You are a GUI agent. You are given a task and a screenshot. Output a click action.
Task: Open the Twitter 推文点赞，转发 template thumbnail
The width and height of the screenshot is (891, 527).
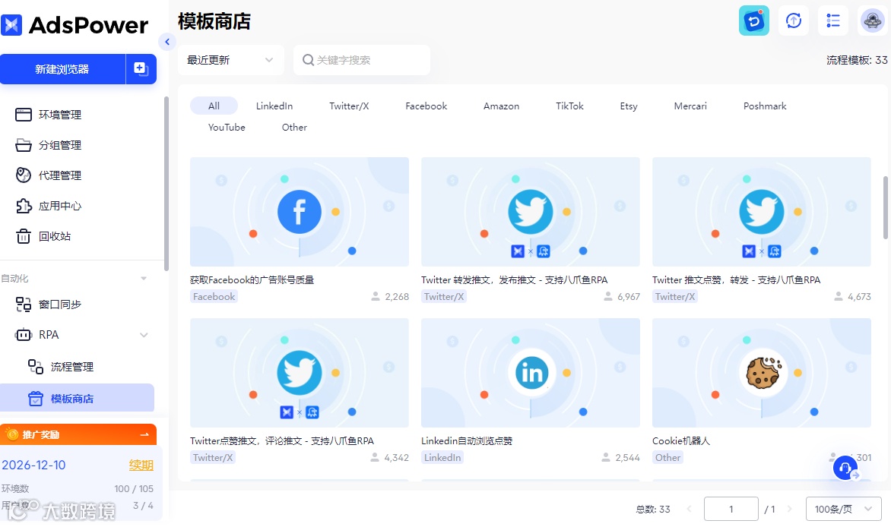tap(762, 212)
